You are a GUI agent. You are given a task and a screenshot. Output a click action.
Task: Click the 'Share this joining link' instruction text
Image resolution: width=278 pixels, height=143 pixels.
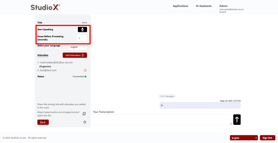coord(61,106)
